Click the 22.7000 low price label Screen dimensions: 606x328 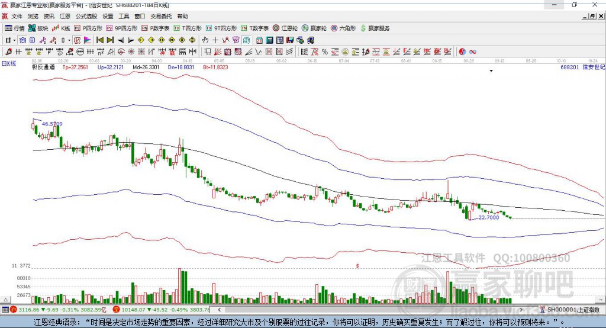click(x=489, y=217)
